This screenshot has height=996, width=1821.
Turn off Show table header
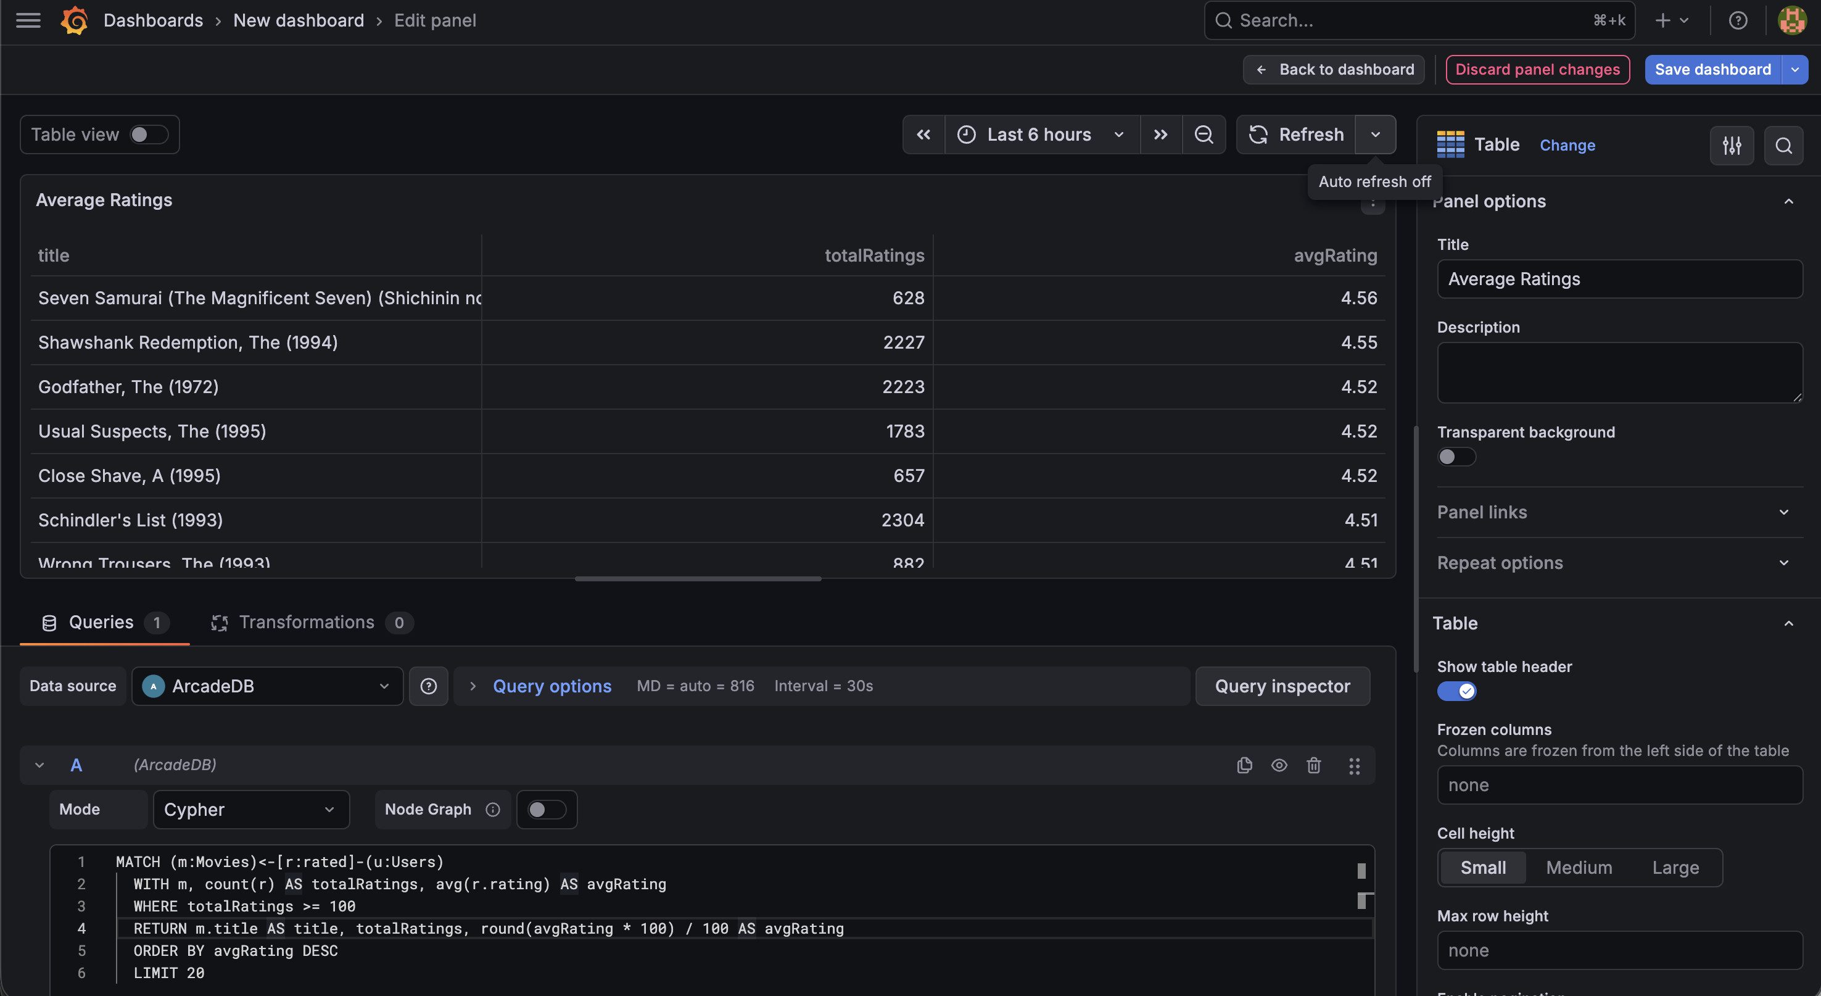(x=1456, y=691)
